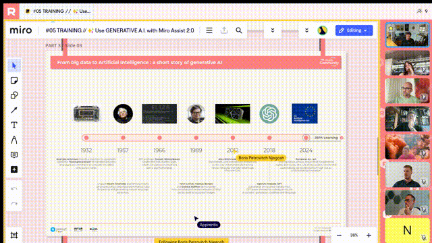Select the yellow N participant tile

coord(407,230)
